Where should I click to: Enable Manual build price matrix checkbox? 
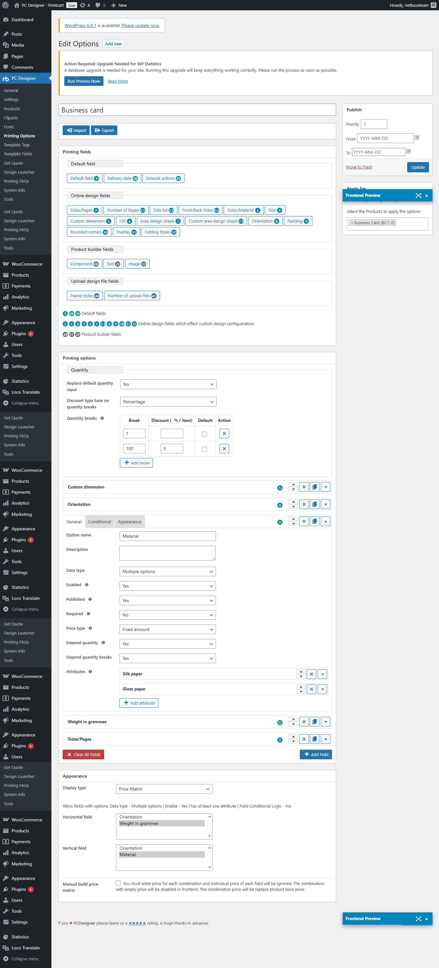tap(118, 883)
